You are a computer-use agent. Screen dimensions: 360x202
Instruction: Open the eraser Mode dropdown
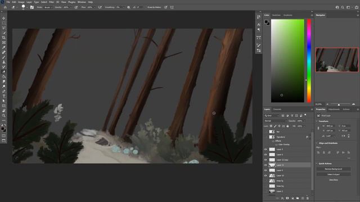(48, 7)
